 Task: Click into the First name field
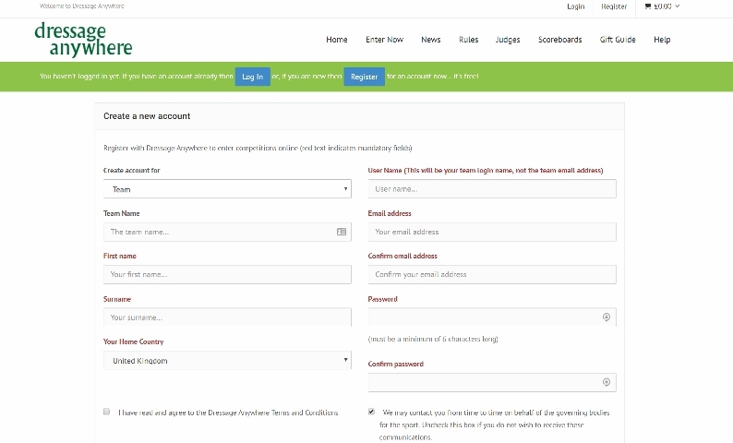227,274
